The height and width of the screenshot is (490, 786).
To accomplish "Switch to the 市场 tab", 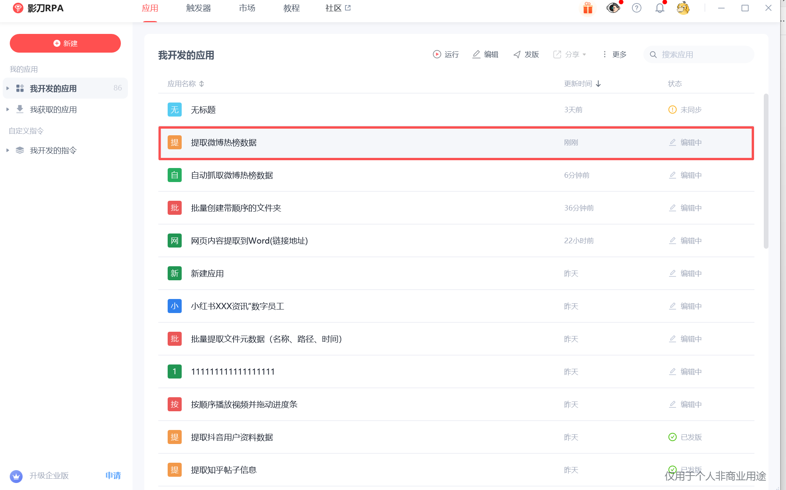I will pos(247,8).
